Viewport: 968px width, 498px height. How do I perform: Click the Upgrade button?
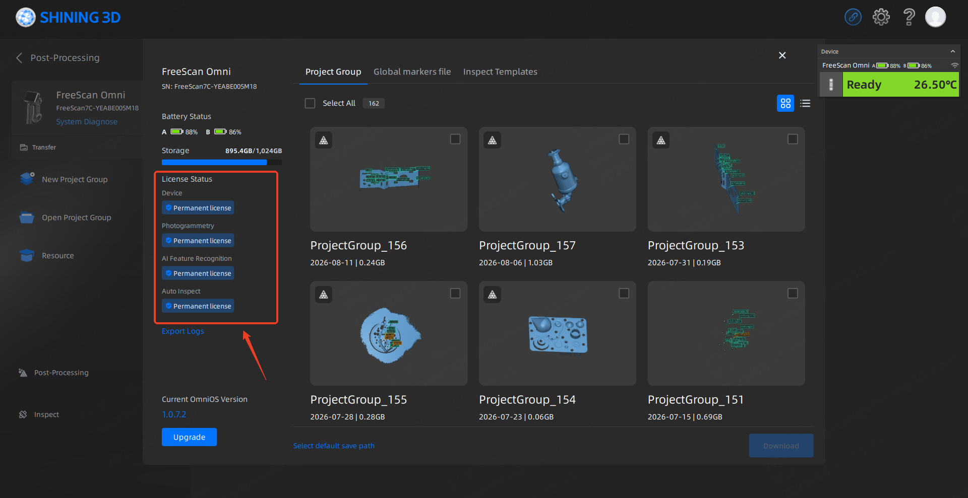190,437
